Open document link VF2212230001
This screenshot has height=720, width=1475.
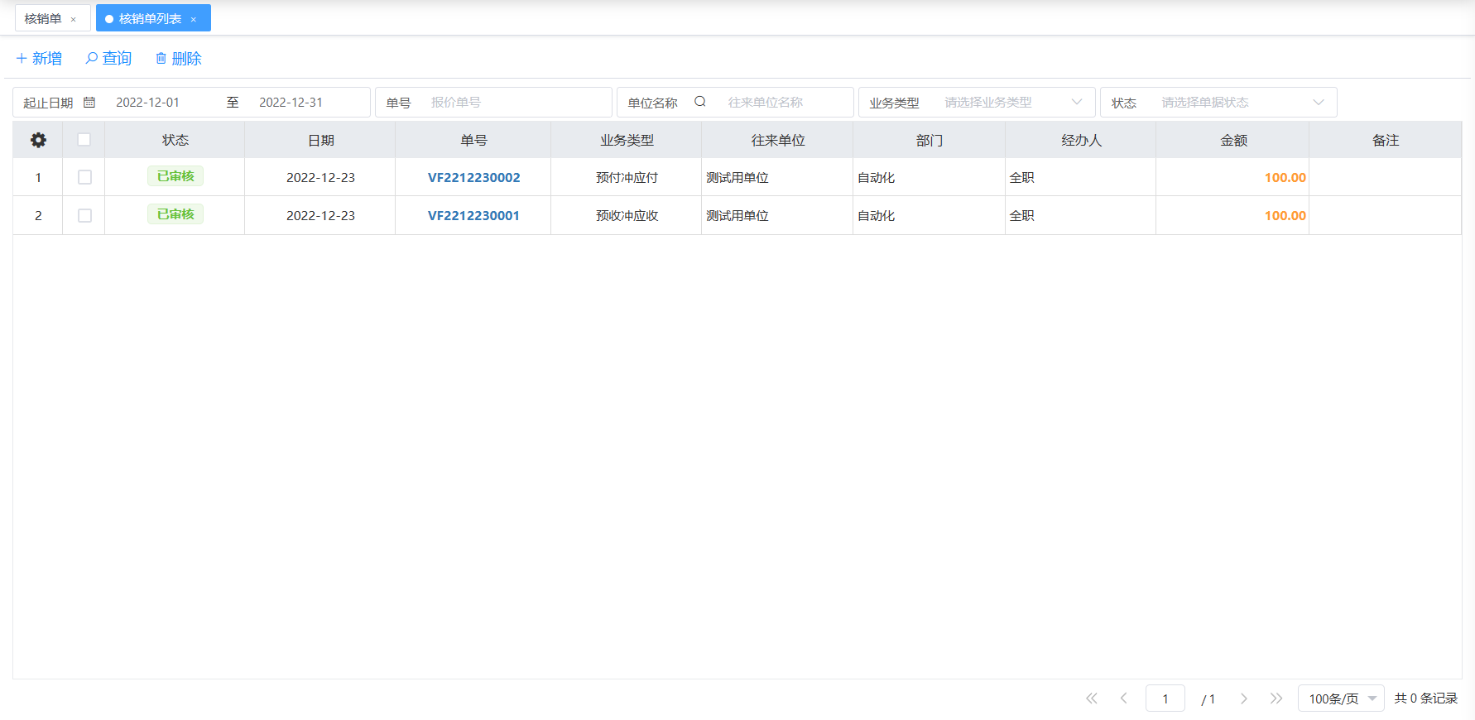473,215
